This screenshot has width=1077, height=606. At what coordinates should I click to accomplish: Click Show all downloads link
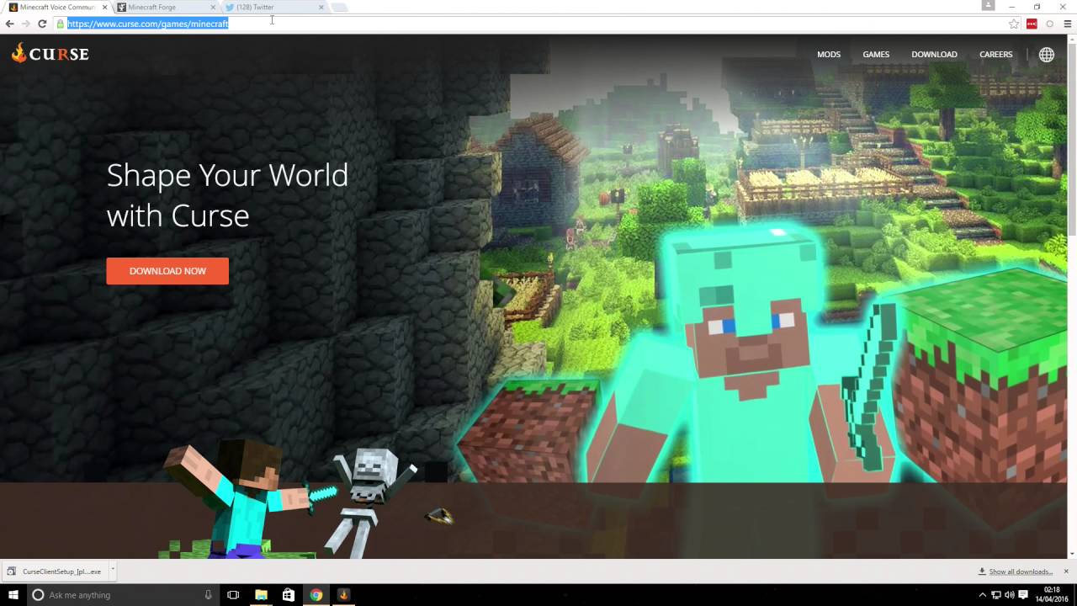pos(1021,571)
